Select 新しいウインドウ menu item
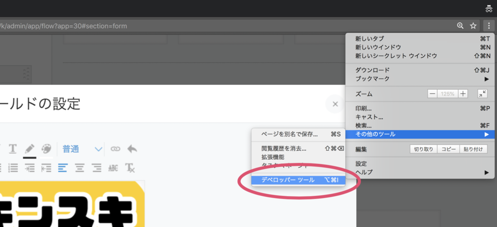The height and width of the screenshot is (227, 497). click(420, 47)
